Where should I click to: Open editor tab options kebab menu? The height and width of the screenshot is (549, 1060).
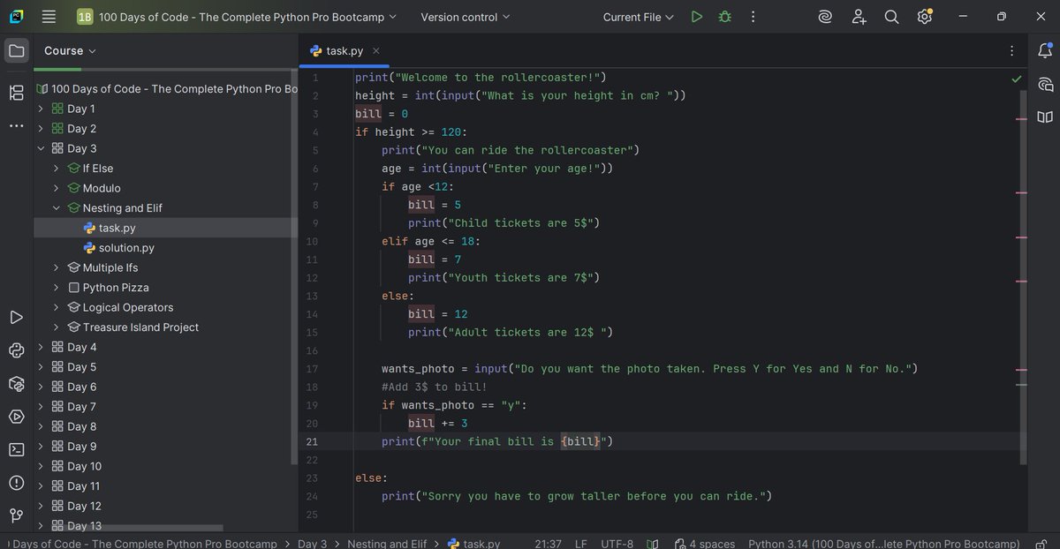tap(1012, 51)
